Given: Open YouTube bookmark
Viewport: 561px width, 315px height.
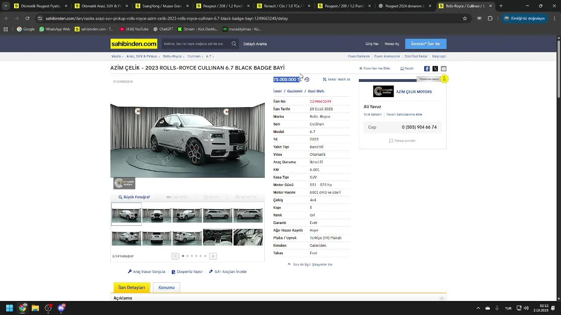Looking at the screenshot, I should click(x=134, y=29).
